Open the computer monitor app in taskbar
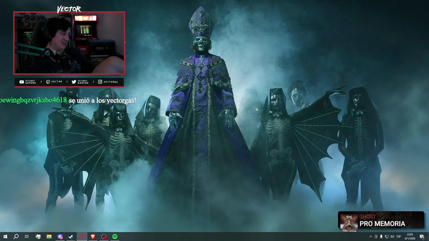 coord(38,237)
